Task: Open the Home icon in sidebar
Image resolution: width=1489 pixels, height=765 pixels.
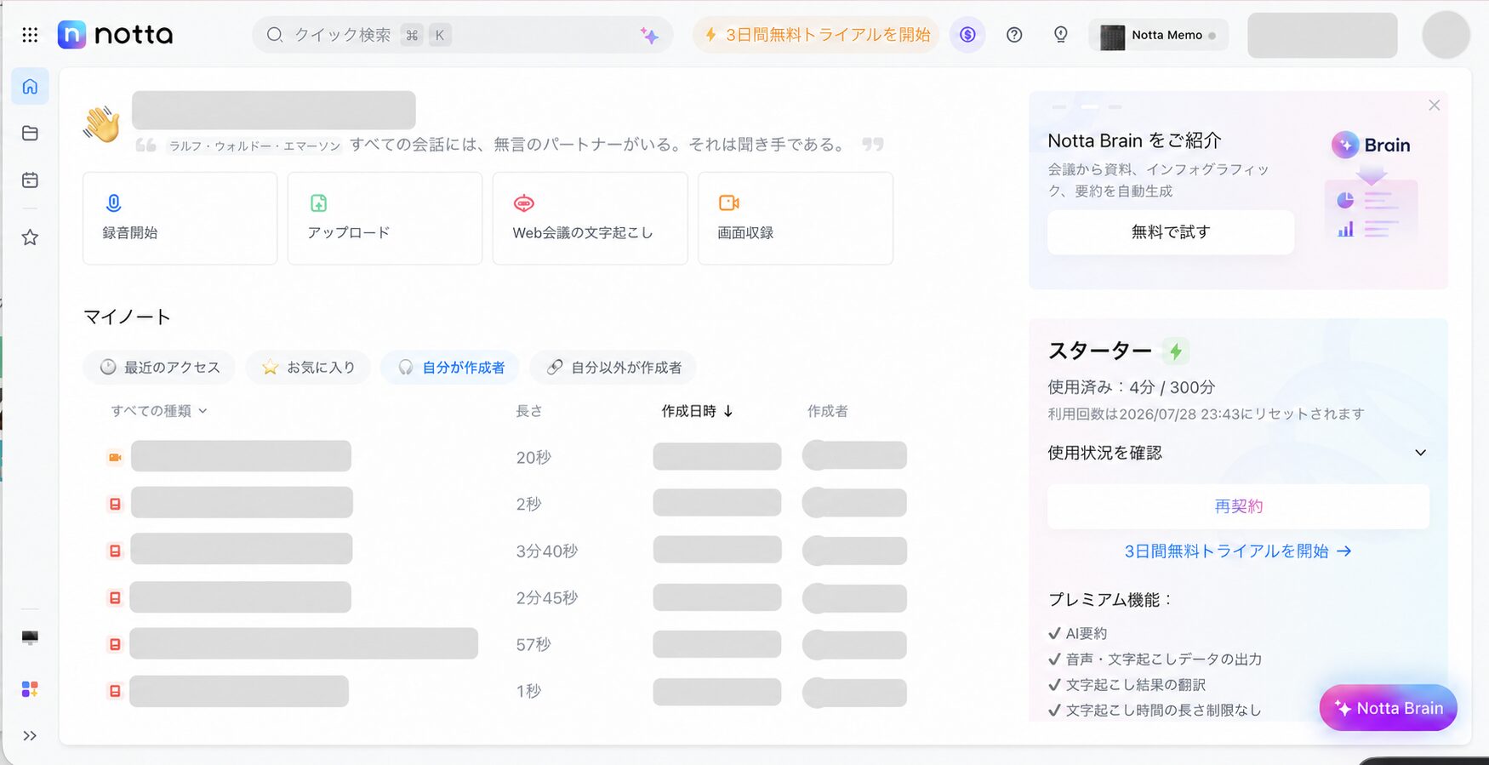Action: click(x=30, y=87)
